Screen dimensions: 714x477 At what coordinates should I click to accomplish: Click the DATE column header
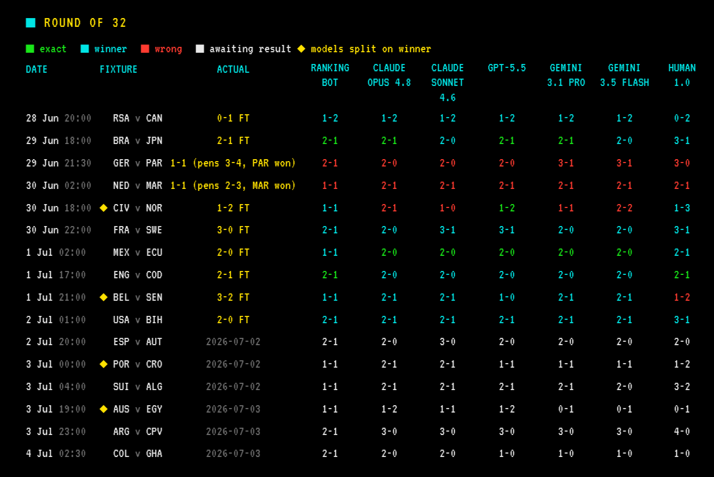tap(37, 69)
